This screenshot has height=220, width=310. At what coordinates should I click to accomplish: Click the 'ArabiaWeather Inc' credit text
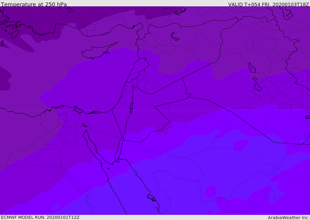pyautogui.click(x=288, y=218)
